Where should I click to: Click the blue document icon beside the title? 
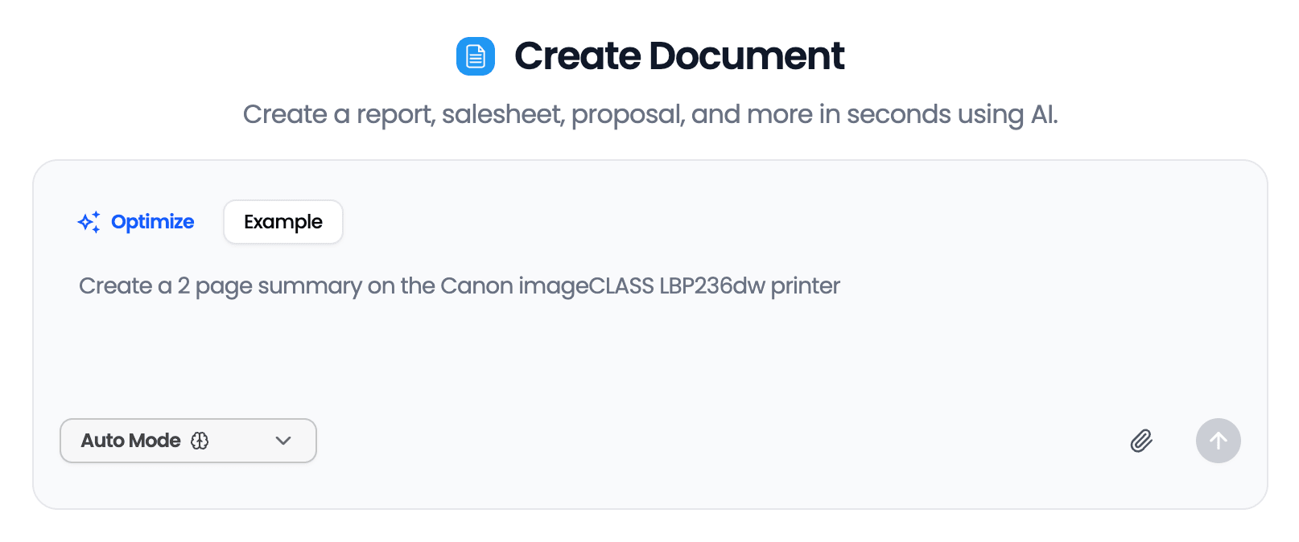pyautogui.click(x=476, y=56)
